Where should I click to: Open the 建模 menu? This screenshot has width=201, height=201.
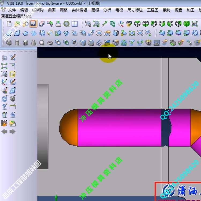tap(95, 10)
